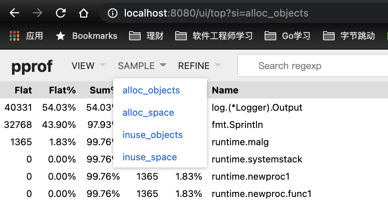Select alloc_space from the sample menu
Viewport: 388px width, 207px height.
[148, 112]
